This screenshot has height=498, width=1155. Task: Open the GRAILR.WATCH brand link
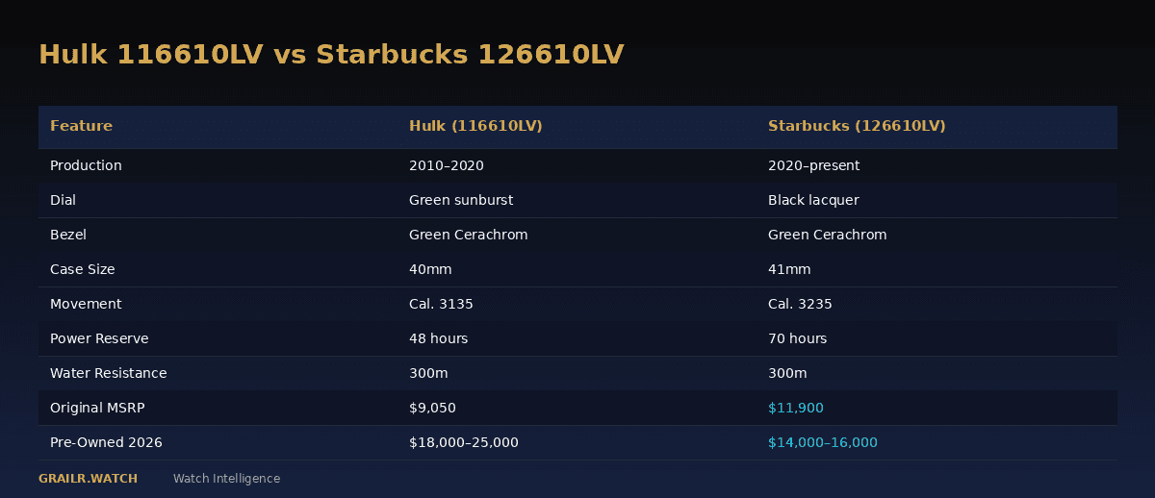point(88,479)
